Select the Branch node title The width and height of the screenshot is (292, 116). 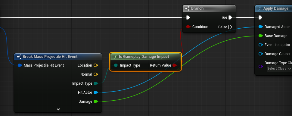[197, 8]
